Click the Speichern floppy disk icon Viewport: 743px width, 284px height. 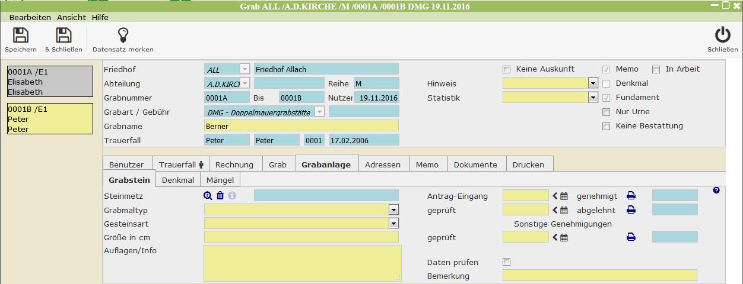pos(21,35)
